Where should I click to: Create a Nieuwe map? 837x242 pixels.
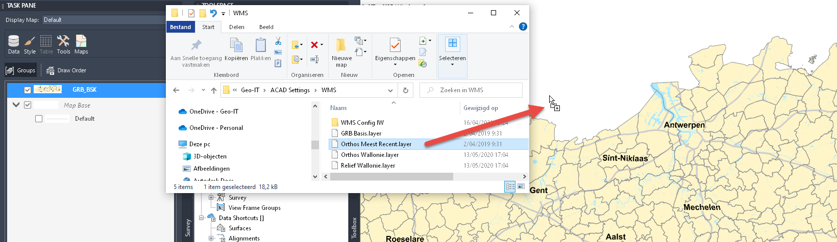(341, 52)
